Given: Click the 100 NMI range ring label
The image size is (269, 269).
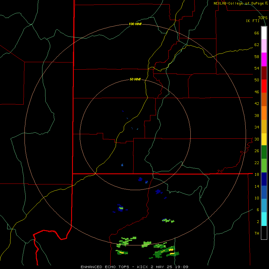Looking at the screenshot, I should (x=135, y=24).
